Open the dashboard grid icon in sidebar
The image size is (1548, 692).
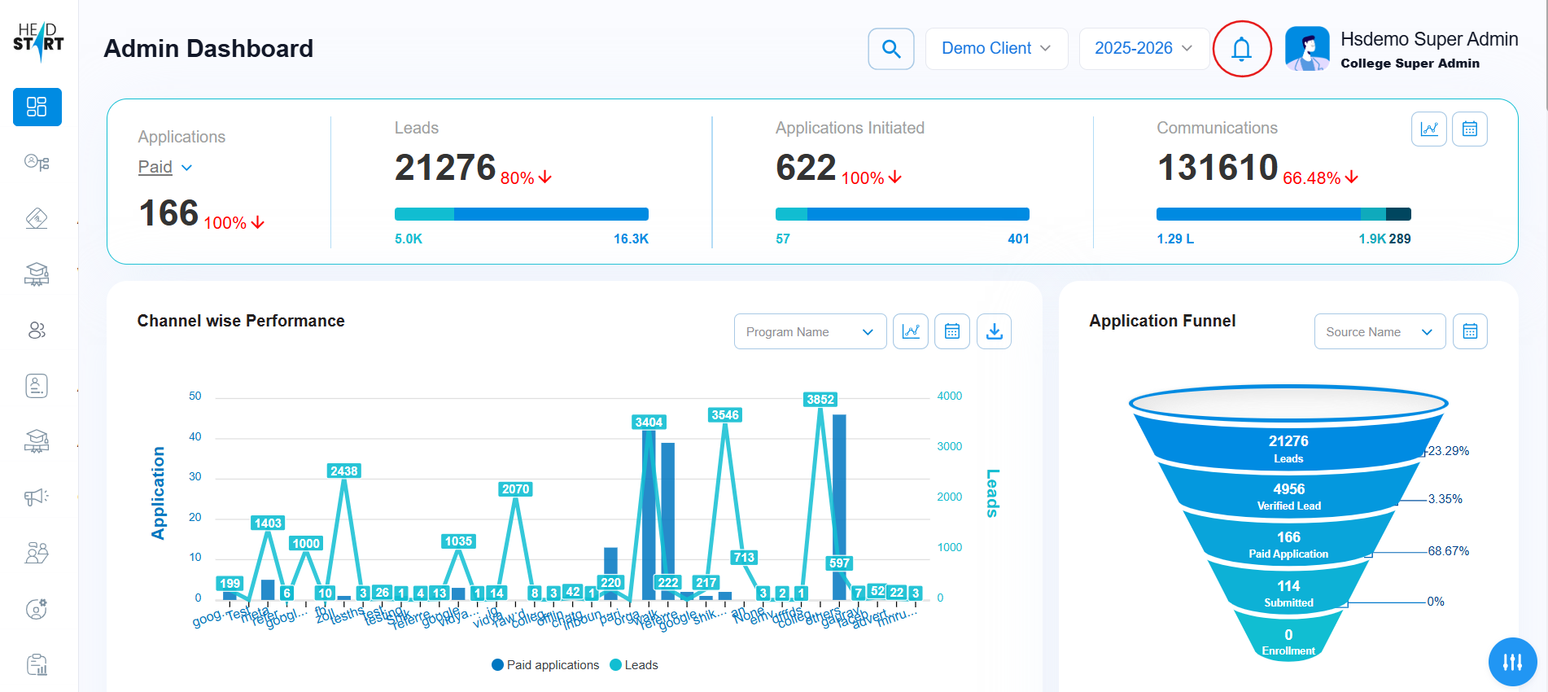coord(37,107)
